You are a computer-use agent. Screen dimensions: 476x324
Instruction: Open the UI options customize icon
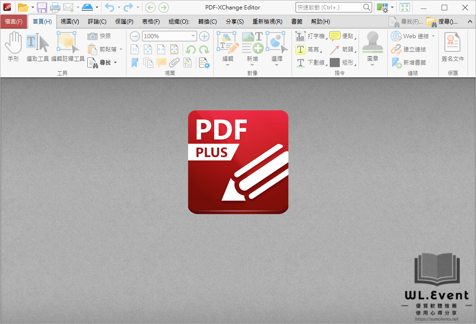click(383, 7)
